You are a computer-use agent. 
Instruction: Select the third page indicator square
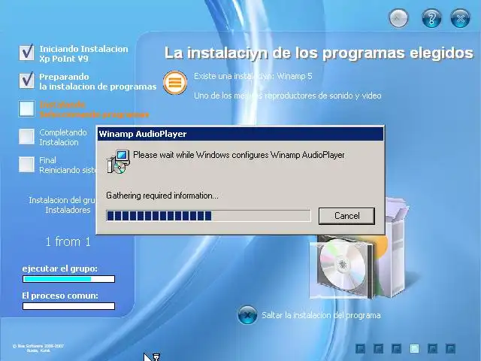click(x=396, y=348)
